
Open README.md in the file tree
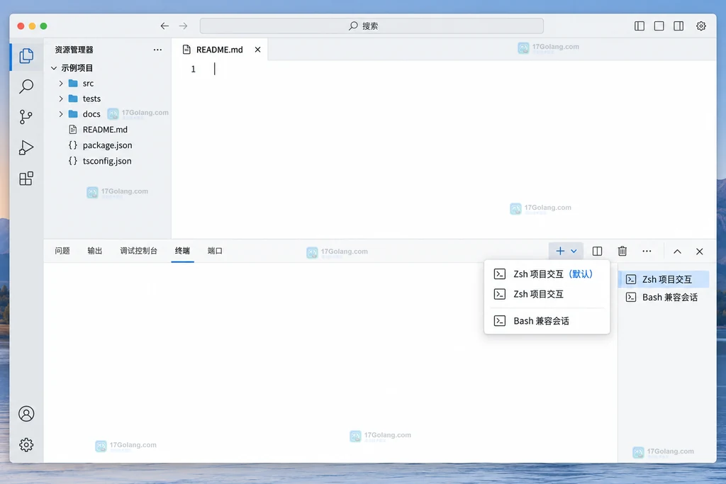click(x=108, y=130)
